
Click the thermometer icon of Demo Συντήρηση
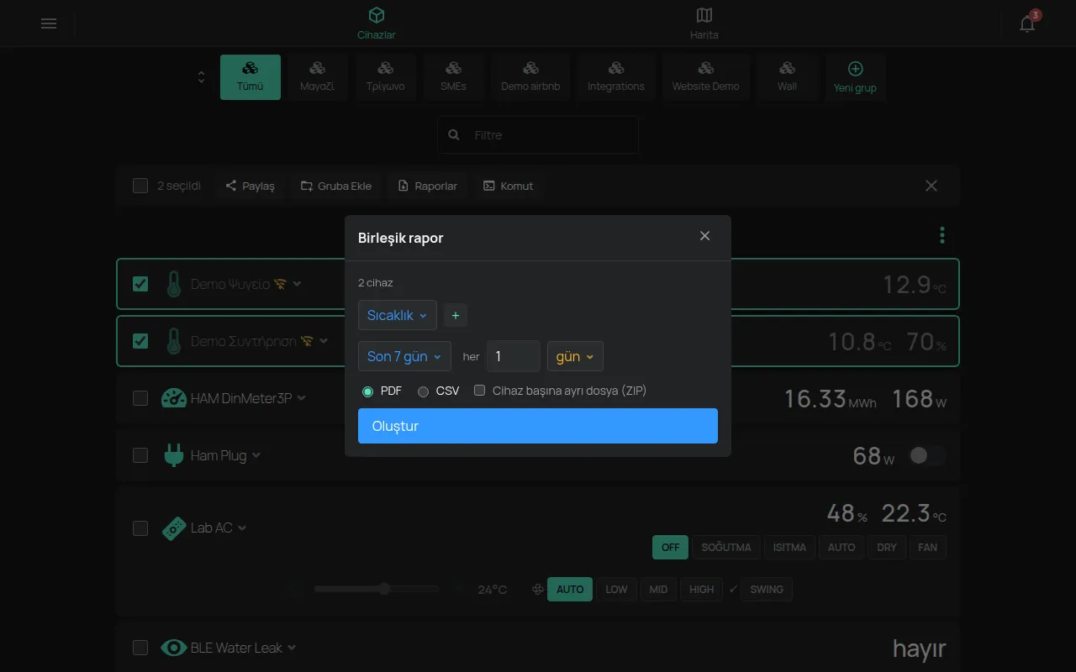(173, 341)
